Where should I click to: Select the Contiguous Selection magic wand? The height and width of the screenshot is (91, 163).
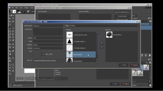click(x=10, y=71)
